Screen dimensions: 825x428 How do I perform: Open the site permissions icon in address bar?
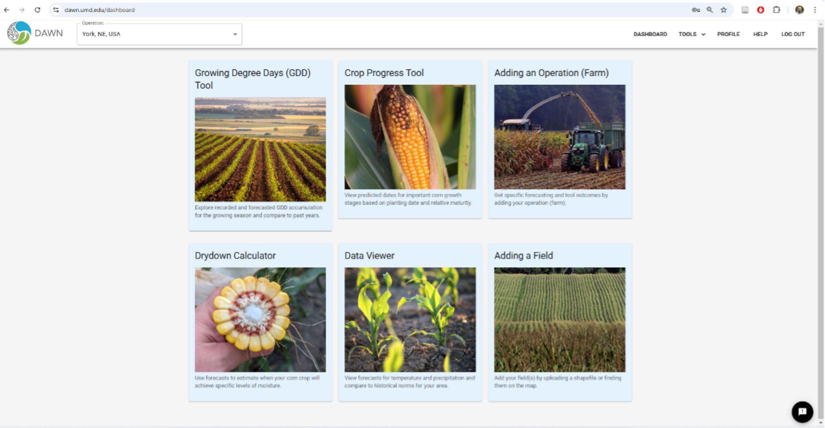tap(56, 10)
